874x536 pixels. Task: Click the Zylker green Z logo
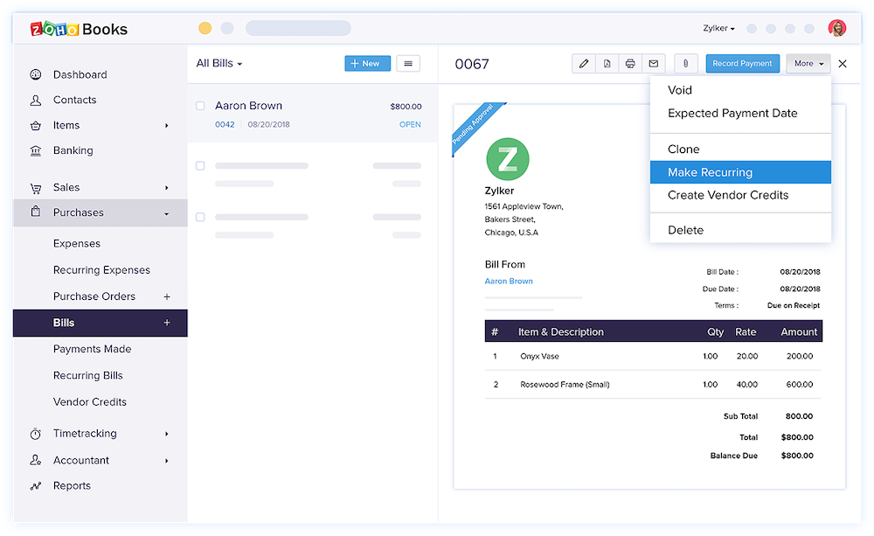(x=507, y=159)
